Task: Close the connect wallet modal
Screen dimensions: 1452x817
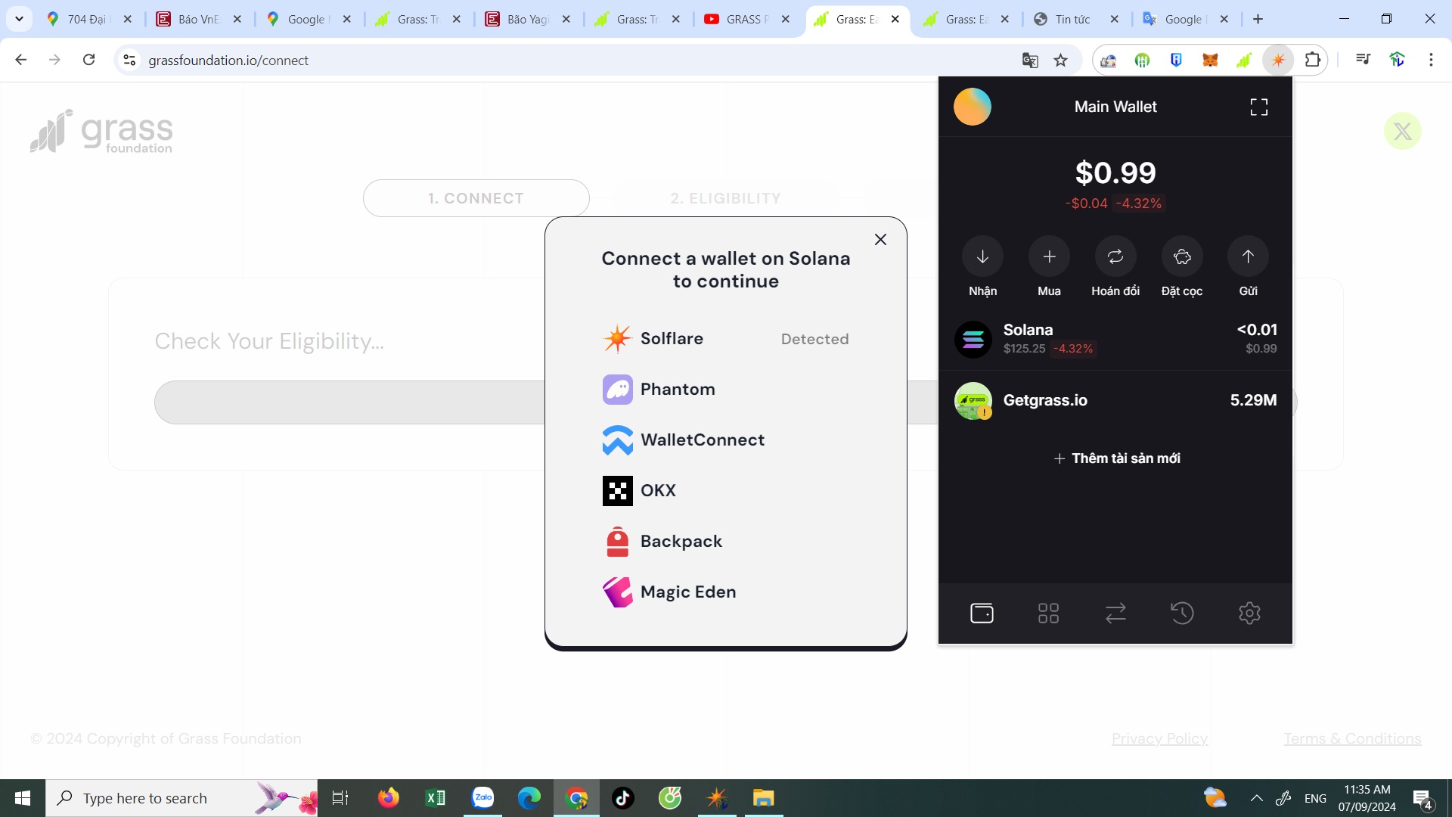Action: click(880, 239)
